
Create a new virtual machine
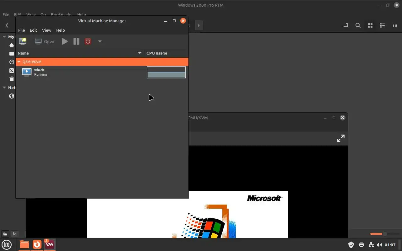(23, 41)
